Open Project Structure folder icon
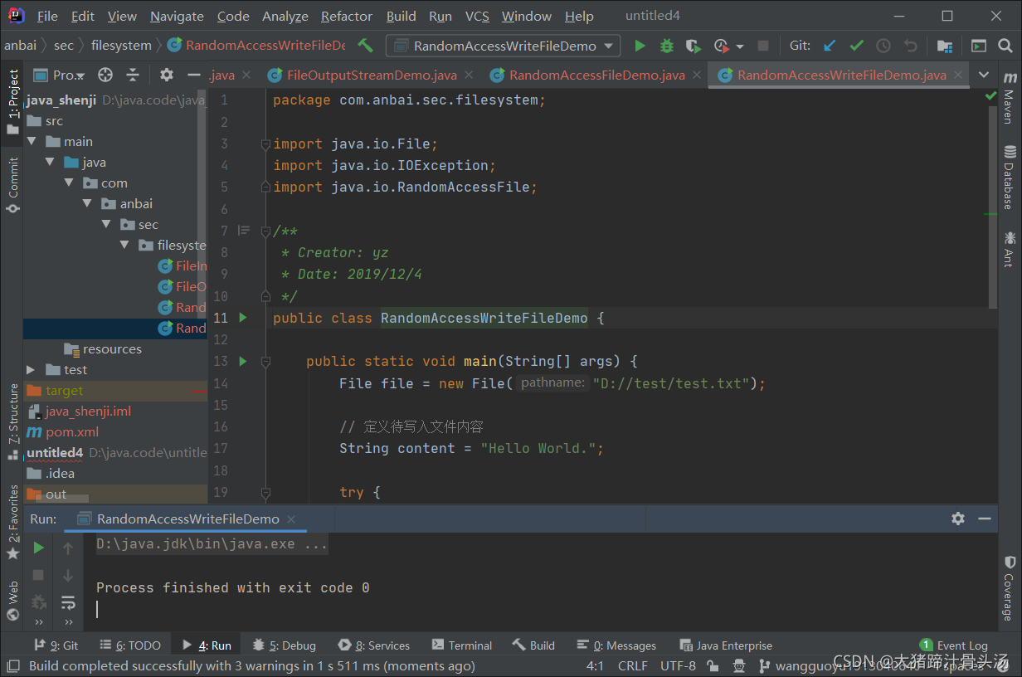 (944, 46)
